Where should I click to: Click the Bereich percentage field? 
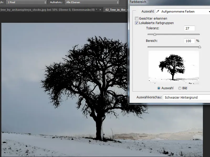189,41
